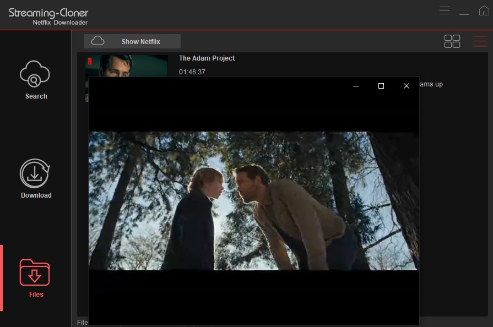
Task: Click the home icon in title bar
Action: (484, 10)
